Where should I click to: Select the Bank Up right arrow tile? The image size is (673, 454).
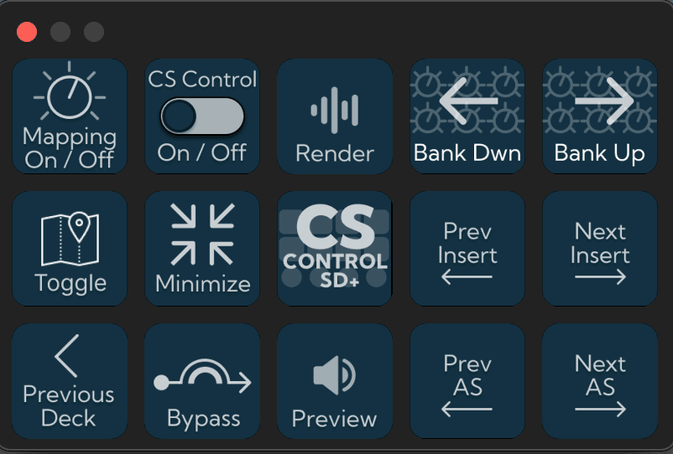tap(600, 116)
